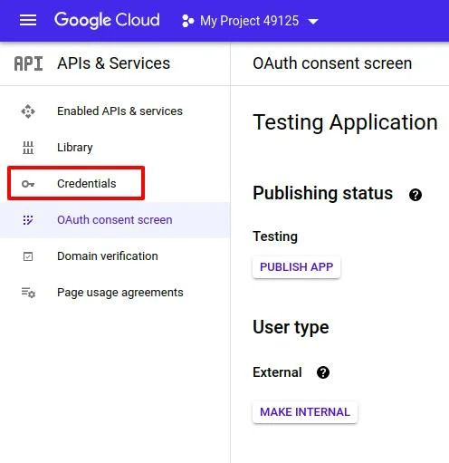This screenshot has width=449, height=463.
Task: Open Enabled APIs & services
Action: 119,111
